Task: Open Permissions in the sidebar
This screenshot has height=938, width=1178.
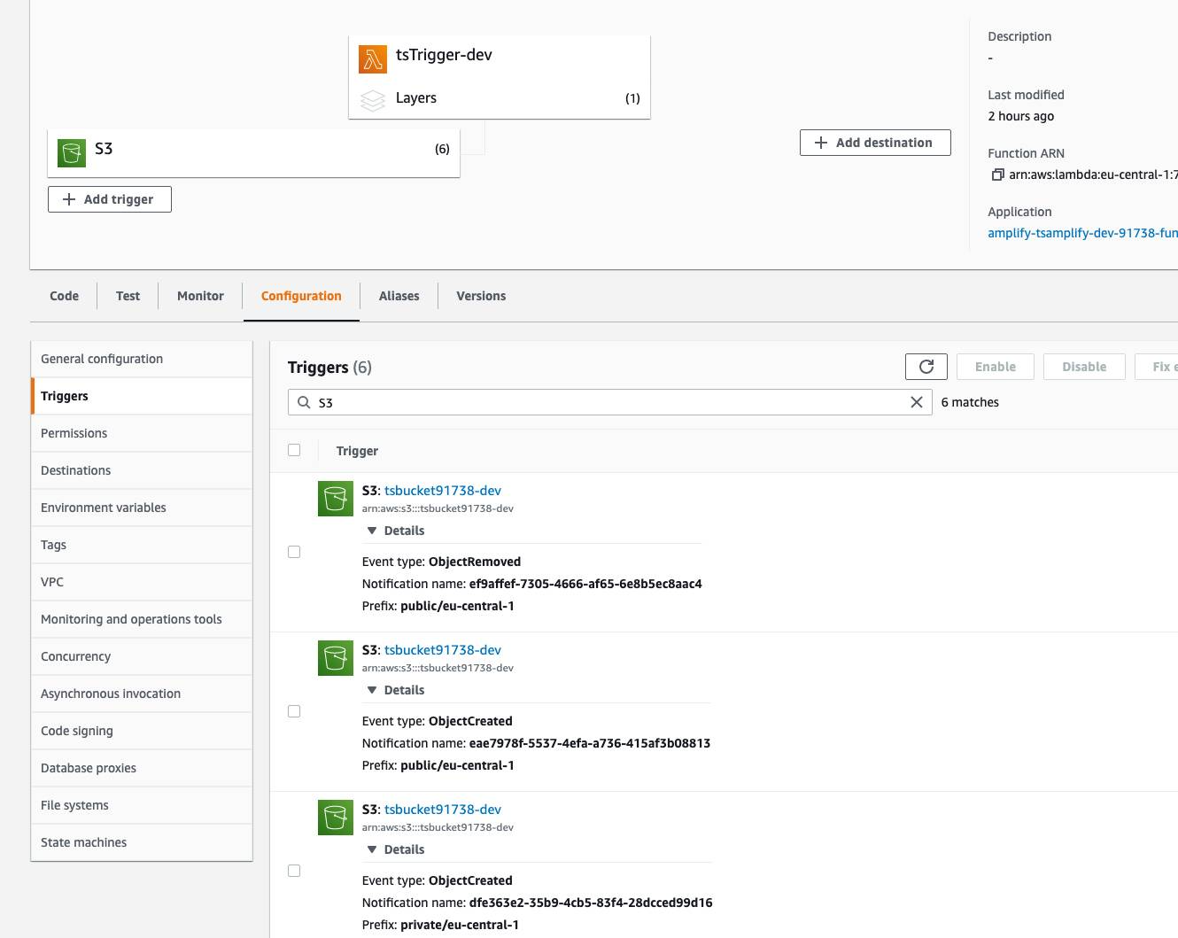Action: [142, 433]
